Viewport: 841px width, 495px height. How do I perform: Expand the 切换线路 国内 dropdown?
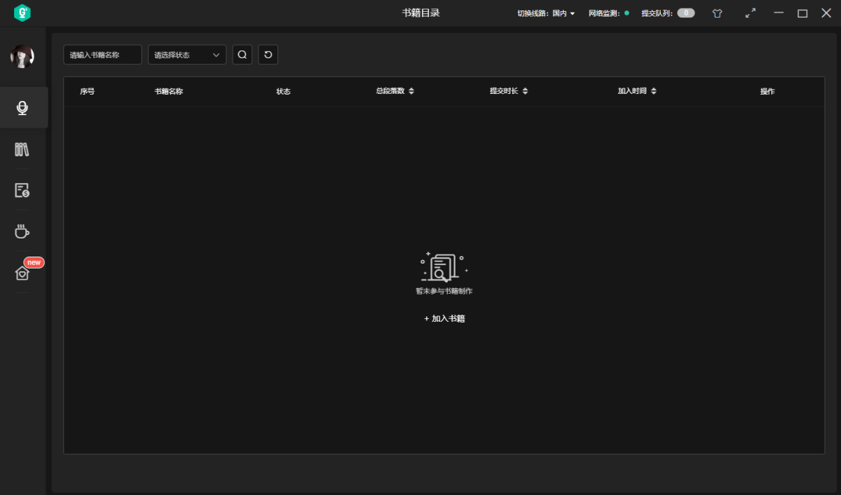pos(563,13)
